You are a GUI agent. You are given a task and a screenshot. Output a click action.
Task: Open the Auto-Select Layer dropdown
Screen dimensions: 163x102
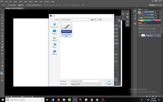[x=21, y=5]
